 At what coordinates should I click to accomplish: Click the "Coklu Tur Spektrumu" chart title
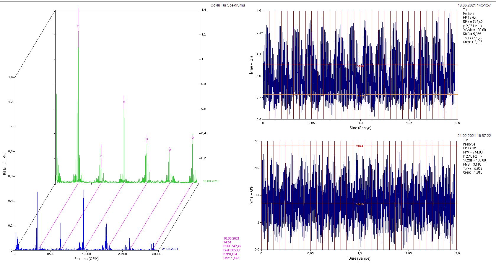tap(227, 5)
